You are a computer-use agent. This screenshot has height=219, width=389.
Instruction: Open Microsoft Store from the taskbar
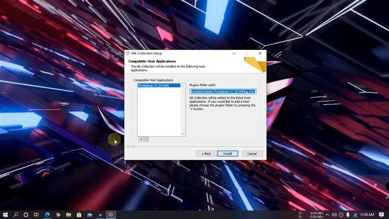pyautogui.click(x=79, y=215)
